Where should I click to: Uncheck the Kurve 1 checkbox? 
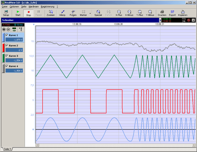7,35
